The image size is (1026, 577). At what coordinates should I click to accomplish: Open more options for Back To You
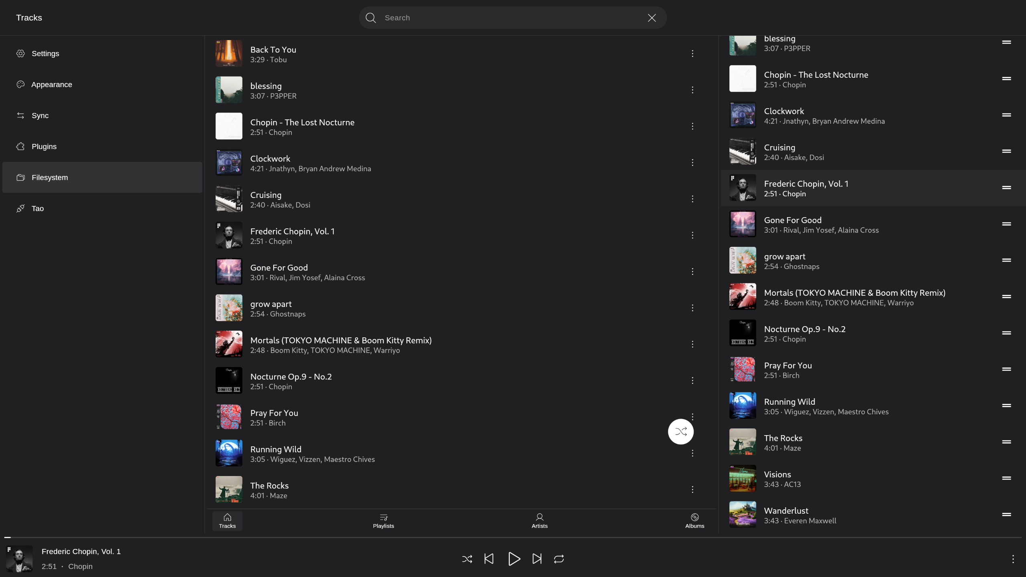[692, 54]
